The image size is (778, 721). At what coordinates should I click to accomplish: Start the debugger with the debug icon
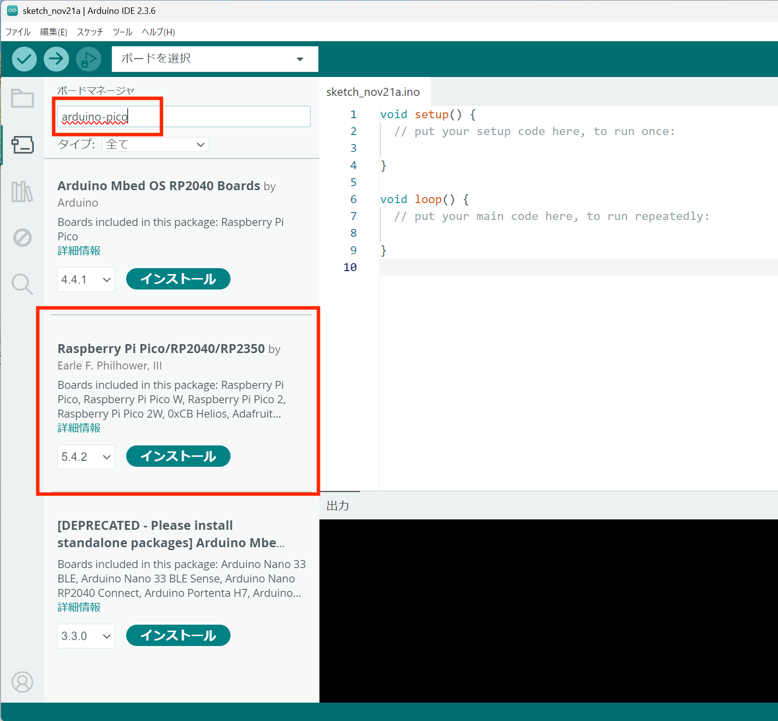point(88,59)
